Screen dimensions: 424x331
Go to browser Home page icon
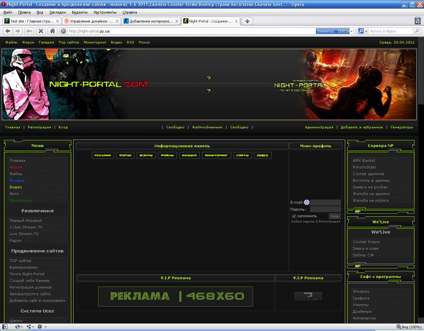tap(52, 31)
